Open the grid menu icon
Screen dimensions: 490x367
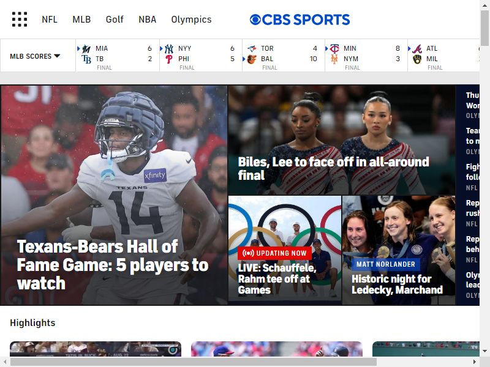(20, 20)
